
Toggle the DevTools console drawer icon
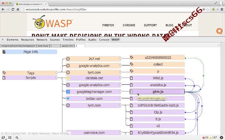(x=10, y=138)
